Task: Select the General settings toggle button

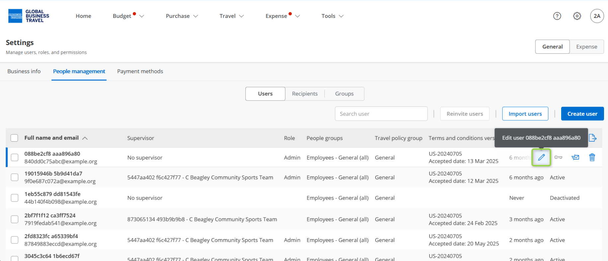Action: point(553,47)
